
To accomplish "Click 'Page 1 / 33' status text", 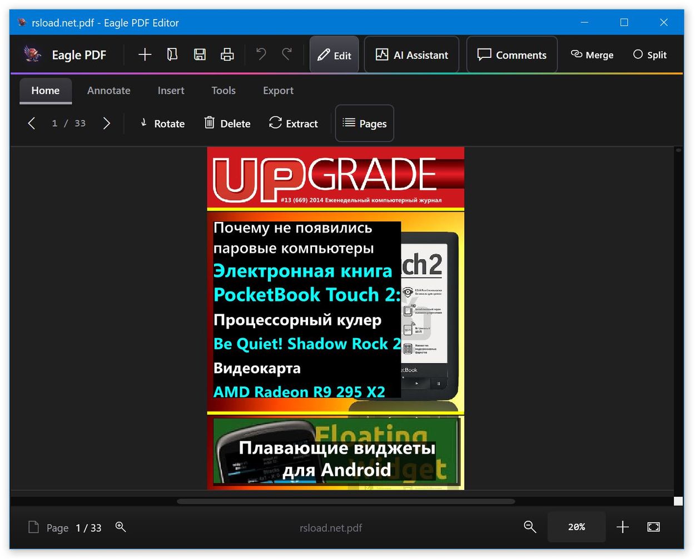I will coord(74,528).
